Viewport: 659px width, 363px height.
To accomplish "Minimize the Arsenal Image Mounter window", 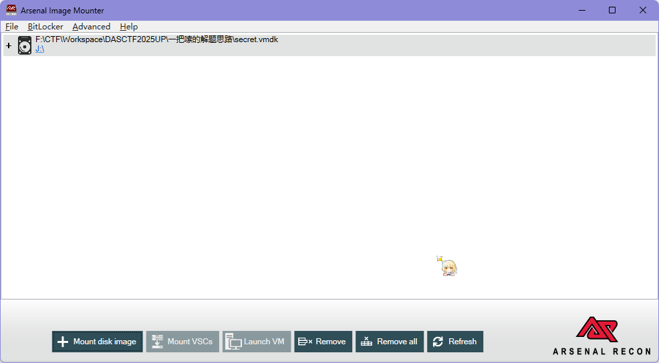I will pos(581,10).
